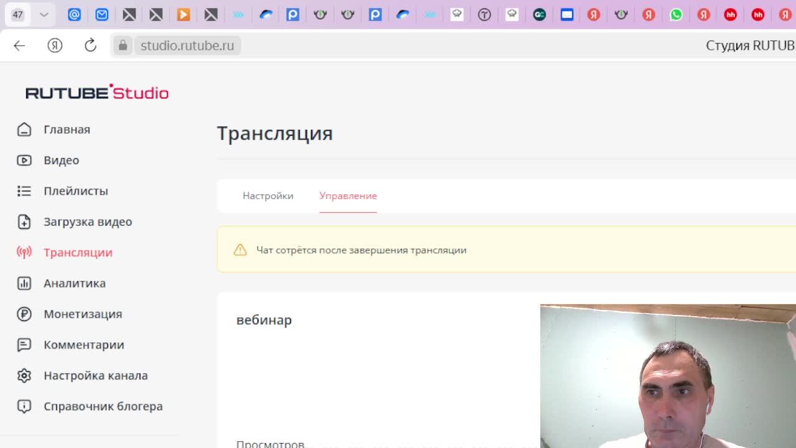The width and height of the screenshot is (796, 448).
Task: Click the "вебинар" broadcast title
Action: pos(264,320)
